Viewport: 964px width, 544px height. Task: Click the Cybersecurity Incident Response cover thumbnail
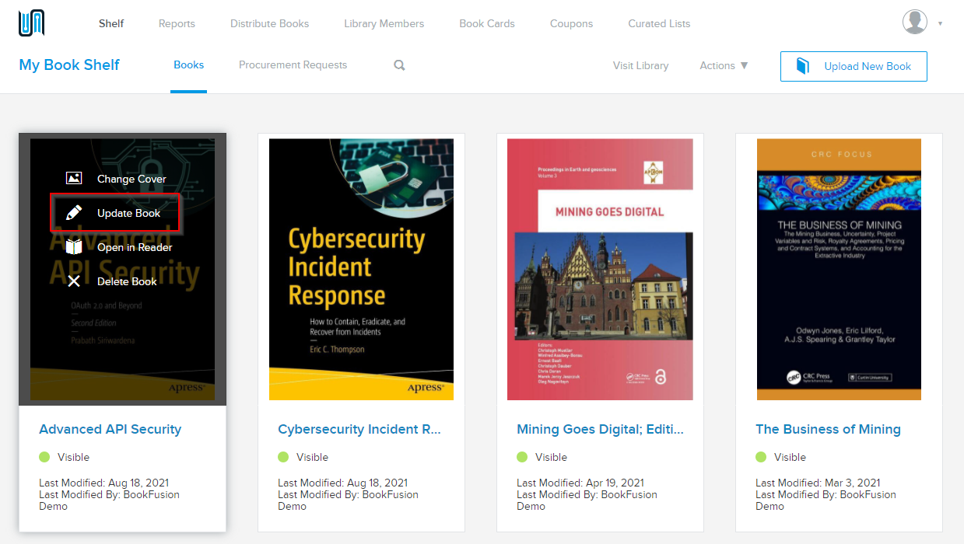(x=361, y=270)
